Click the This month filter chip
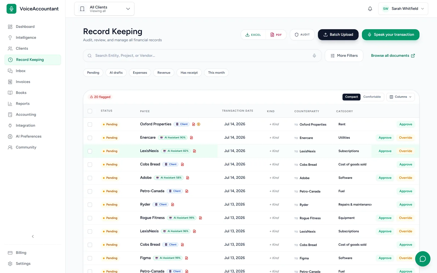Viewport: 437px width, 273px height. tap(216, 73)
